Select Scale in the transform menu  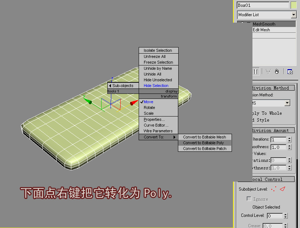point(158,113)
